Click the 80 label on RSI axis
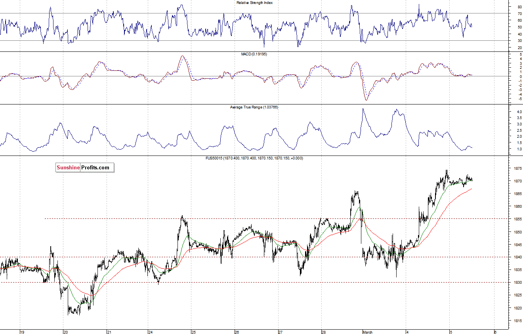Viewport: 523px width, 334px height. 519,7
